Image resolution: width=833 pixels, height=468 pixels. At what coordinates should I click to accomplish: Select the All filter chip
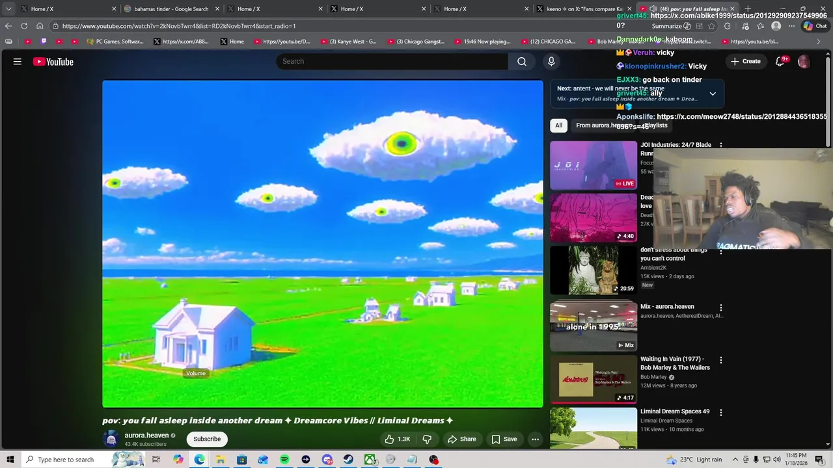[x=558, y=125]
